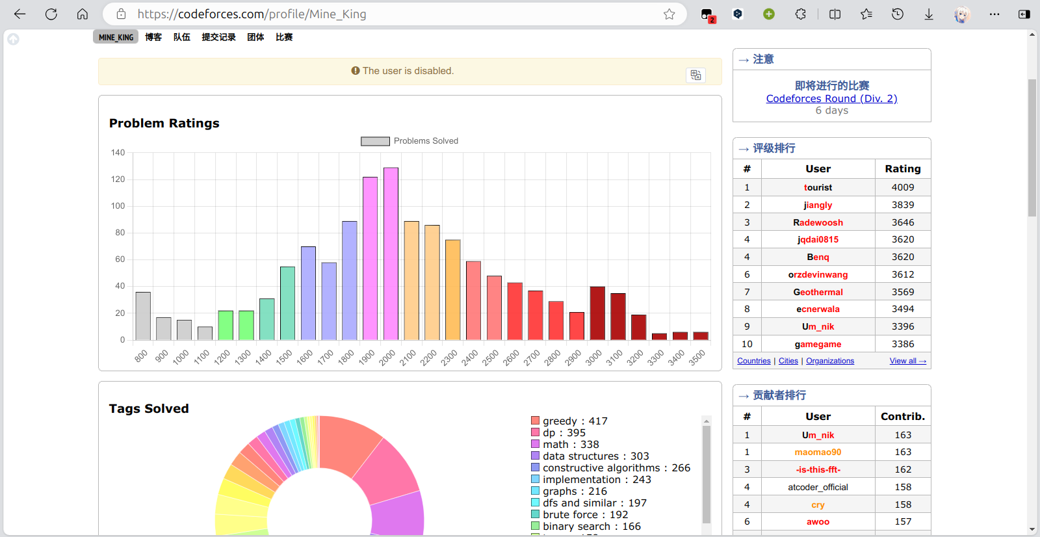This screenshot has height=537, width=1040.
Task: Toggle the graphs legend entry
Action: coord(569,491)
